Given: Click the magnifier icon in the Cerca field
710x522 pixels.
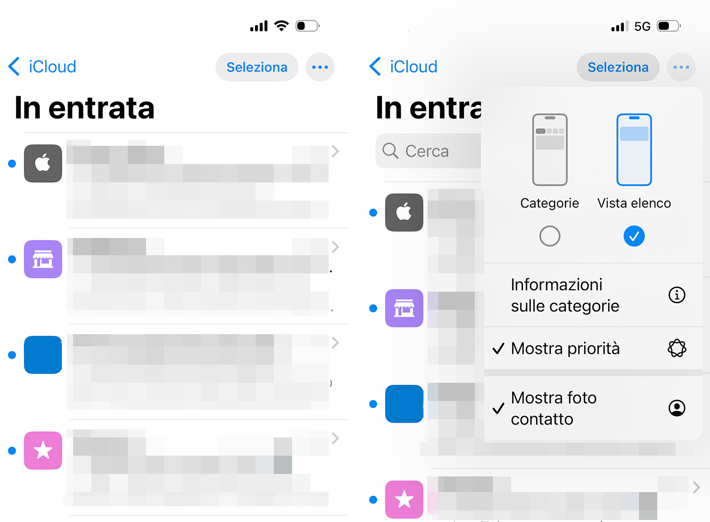Looking at the screenshot, I should [390, 151].
